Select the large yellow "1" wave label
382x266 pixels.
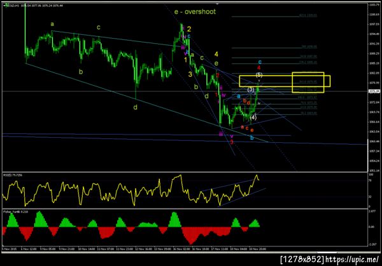[186, 60]
